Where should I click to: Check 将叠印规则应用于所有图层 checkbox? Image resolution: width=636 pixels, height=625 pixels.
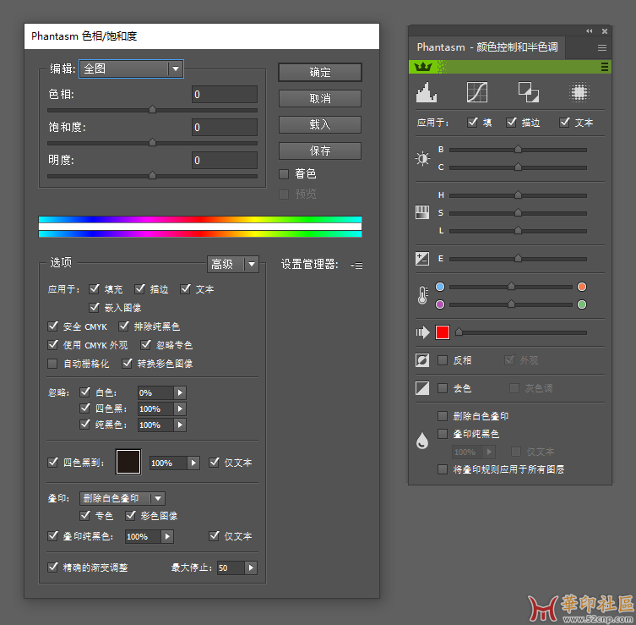[443, 469]
